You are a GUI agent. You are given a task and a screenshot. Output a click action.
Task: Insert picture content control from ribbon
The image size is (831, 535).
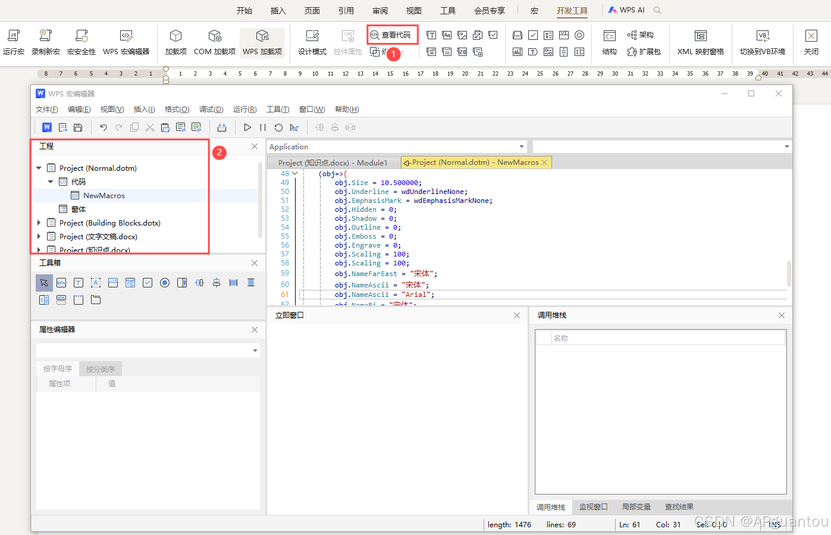tap(462, 35)
